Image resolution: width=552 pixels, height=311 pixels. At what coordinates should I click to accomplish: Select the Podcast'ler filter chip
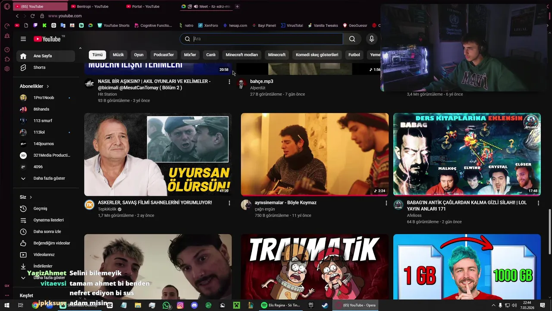[164, 55]
